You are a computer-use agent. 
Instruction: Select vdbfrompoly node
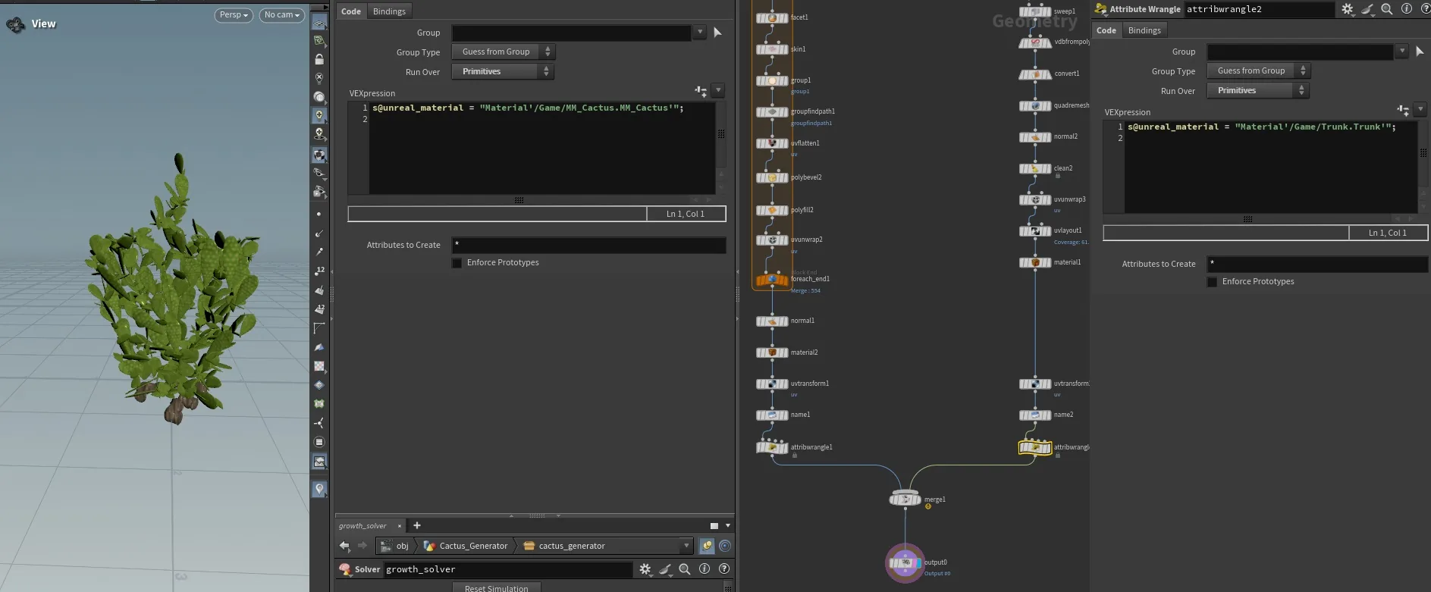click(1035, 42)
